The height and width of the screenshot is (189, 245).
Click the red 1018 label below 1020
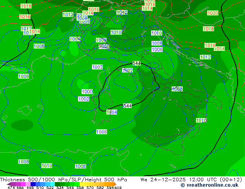(208, 29)
